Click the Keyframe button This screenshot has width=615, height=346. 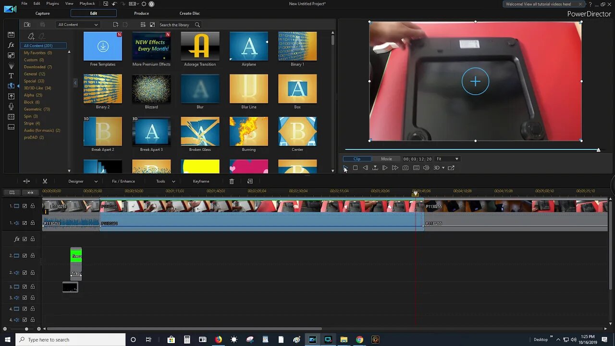(x=201, y=181)
